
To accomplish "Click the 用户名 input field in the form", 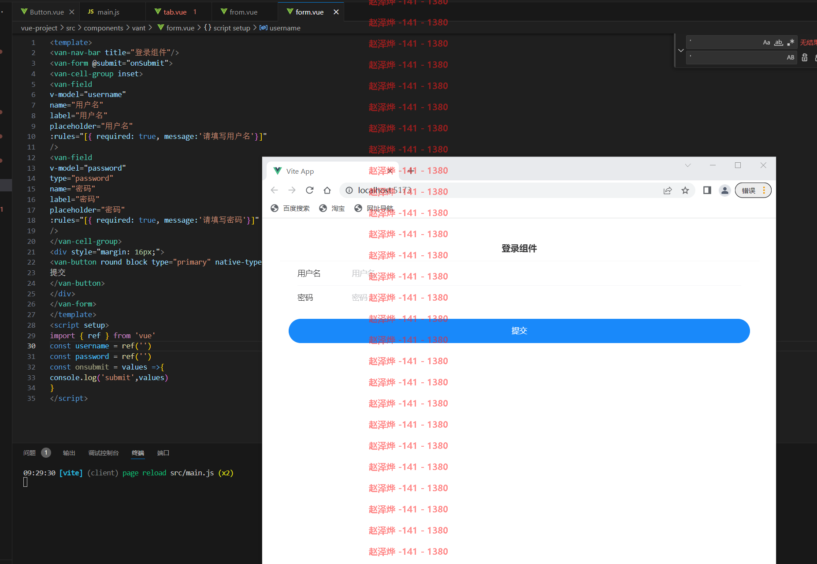I will click(546, 273).
